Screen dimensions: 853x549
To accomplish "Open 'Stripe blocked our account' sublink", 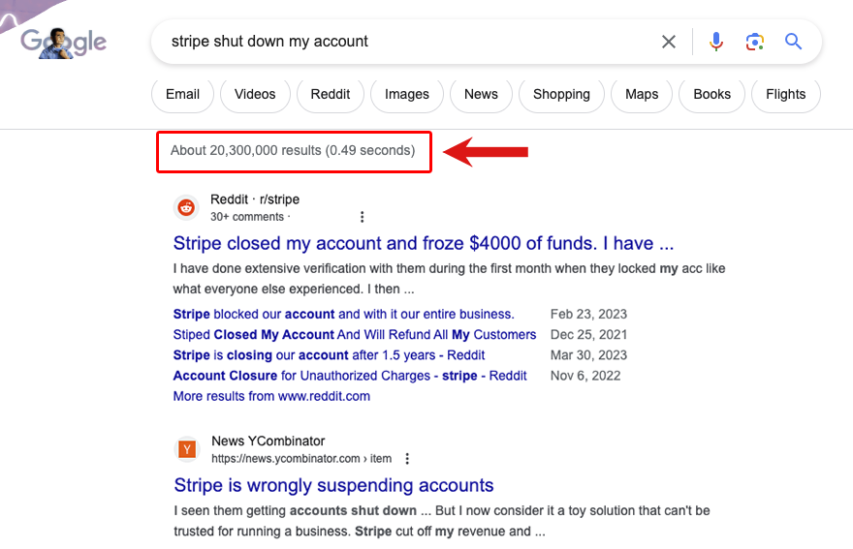I will pos(343,314).
